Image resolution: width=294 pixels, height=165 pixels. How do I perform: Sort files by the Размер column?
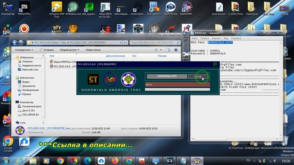pos(162,56)
